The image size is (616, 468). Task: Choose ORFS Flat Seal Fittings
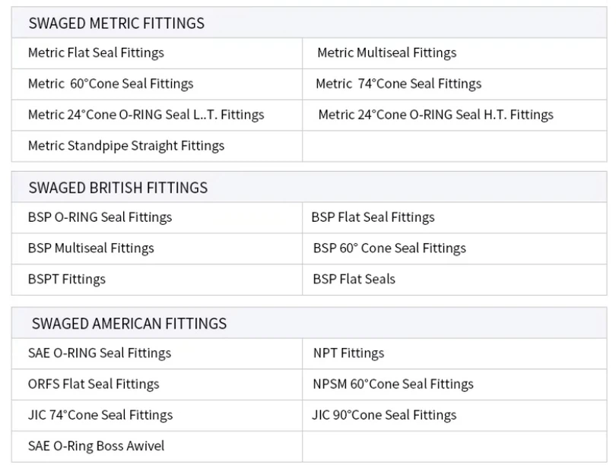94,384
